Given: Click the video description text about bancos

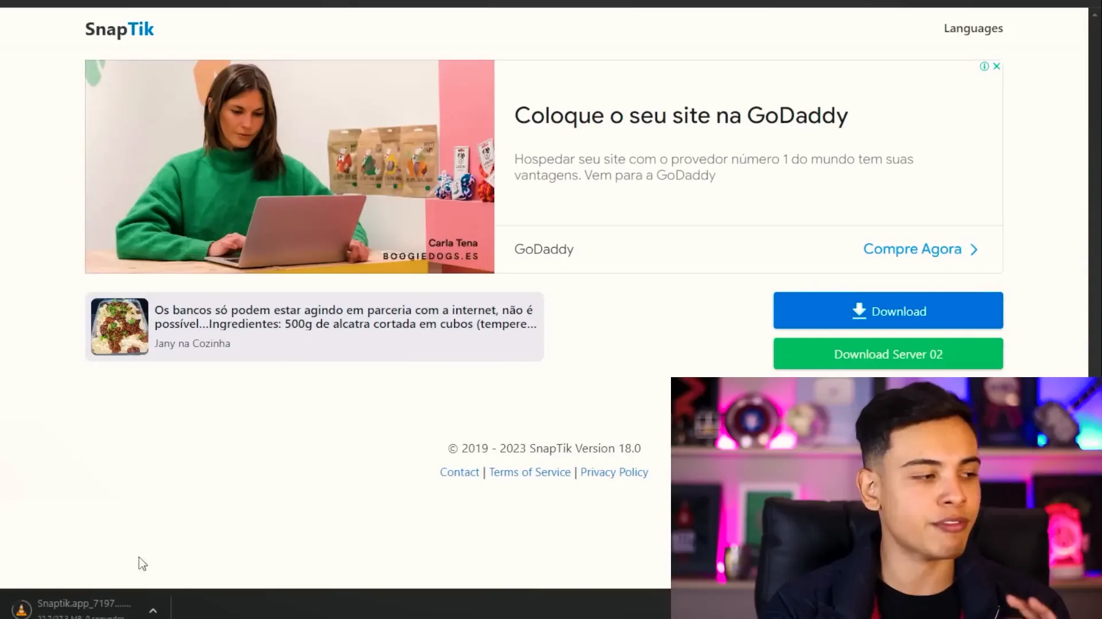Looking at the screenshot, I should click(x=346, y=317).
